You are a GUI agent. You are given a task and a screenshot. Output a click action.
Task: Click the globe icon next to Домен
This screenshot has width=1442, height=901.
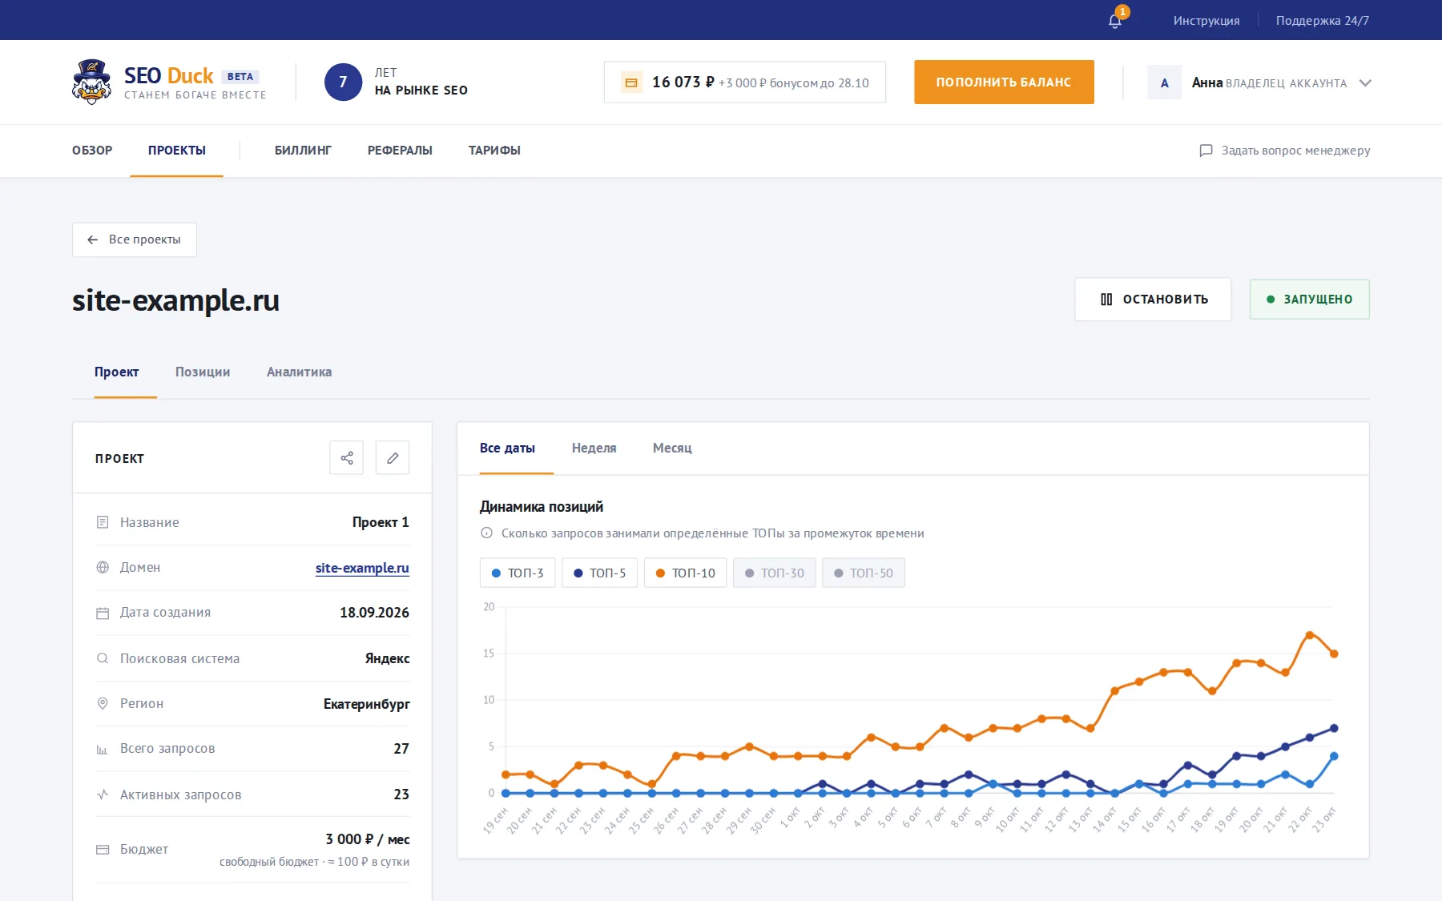(103, 567)
